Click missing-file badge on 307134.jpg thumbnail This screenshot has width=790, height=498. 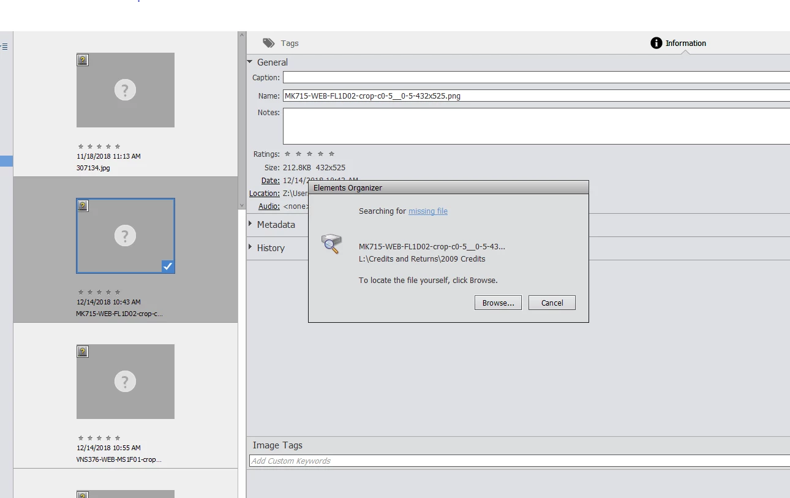click(83, 59)
